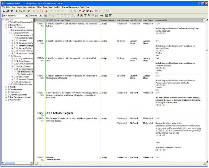
Task: Open the module Properties icon next to Print
Action: 12,11
